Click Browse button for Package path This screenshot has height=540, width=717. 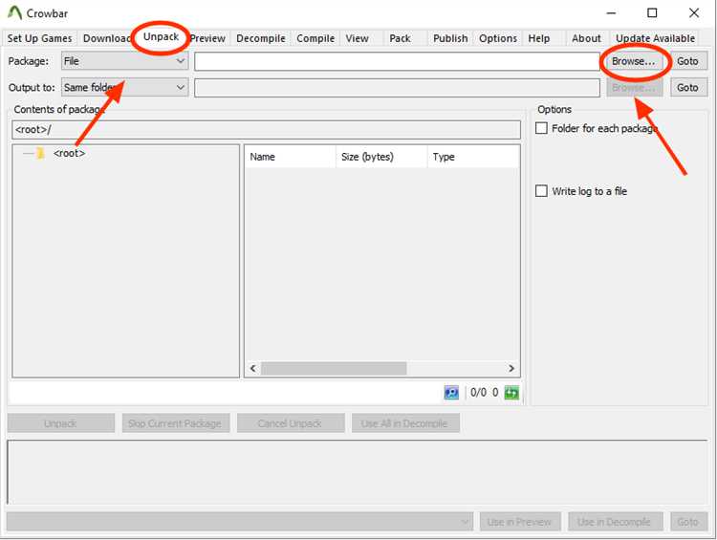633,61
